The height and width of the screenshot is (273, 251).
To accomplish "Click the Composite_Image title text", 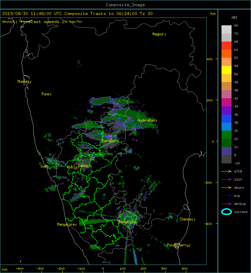I will 125,5.
